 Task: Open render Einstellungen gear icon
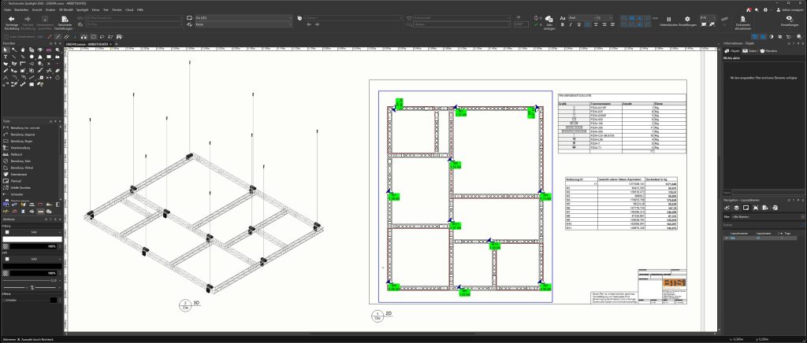687,19
